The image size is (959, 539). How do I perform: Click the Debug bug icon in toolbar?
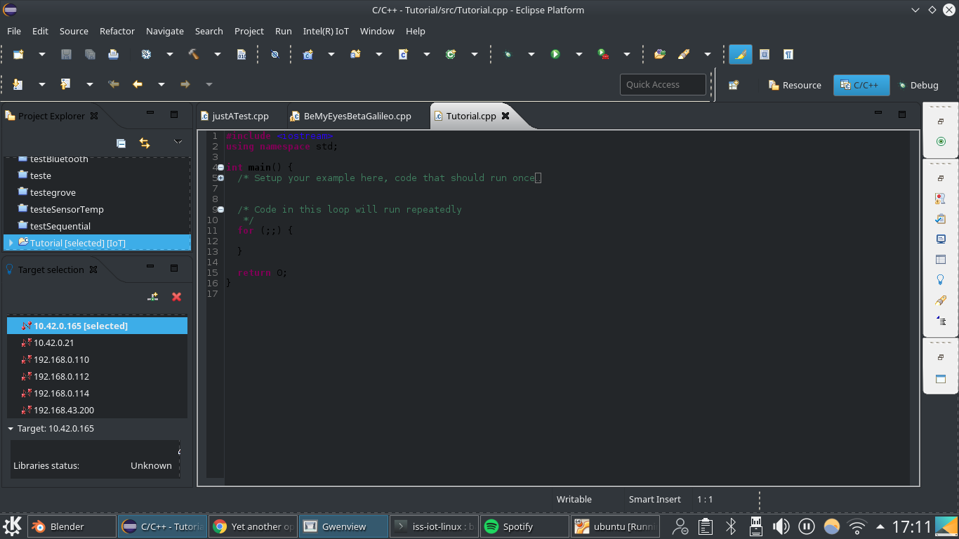[x=508, y=54]
